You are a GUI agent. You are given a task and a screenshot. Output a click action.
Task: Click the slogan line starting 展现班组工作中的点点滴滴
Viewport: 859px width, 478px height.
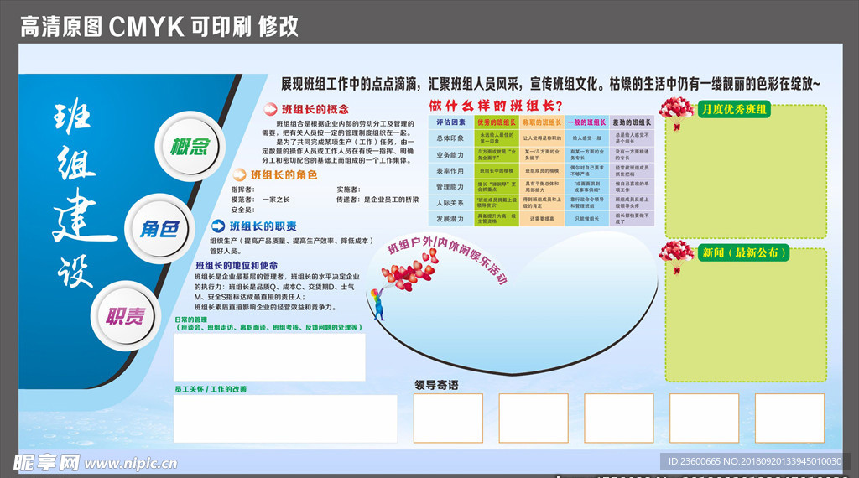[550, 84]
